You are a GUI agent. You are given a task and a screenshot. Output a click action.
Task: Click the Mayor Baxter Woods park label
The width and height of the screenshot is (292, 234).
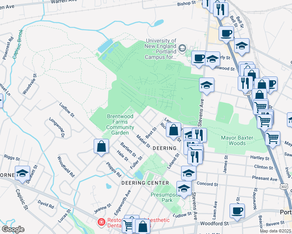tap(237, 140)
